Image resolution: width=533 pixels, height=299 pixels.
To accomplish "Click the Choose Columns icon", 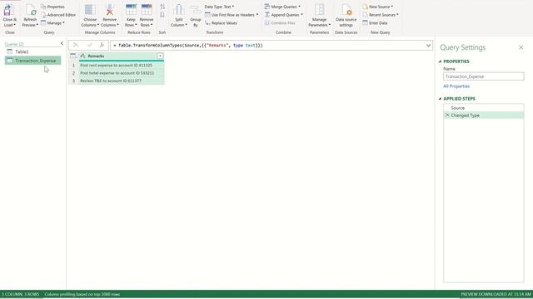I will point(90,10).
